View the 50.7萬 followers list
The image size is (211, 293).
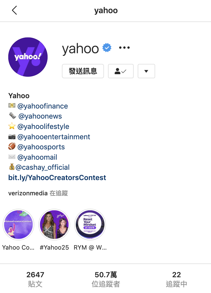[x=106, y=279]
